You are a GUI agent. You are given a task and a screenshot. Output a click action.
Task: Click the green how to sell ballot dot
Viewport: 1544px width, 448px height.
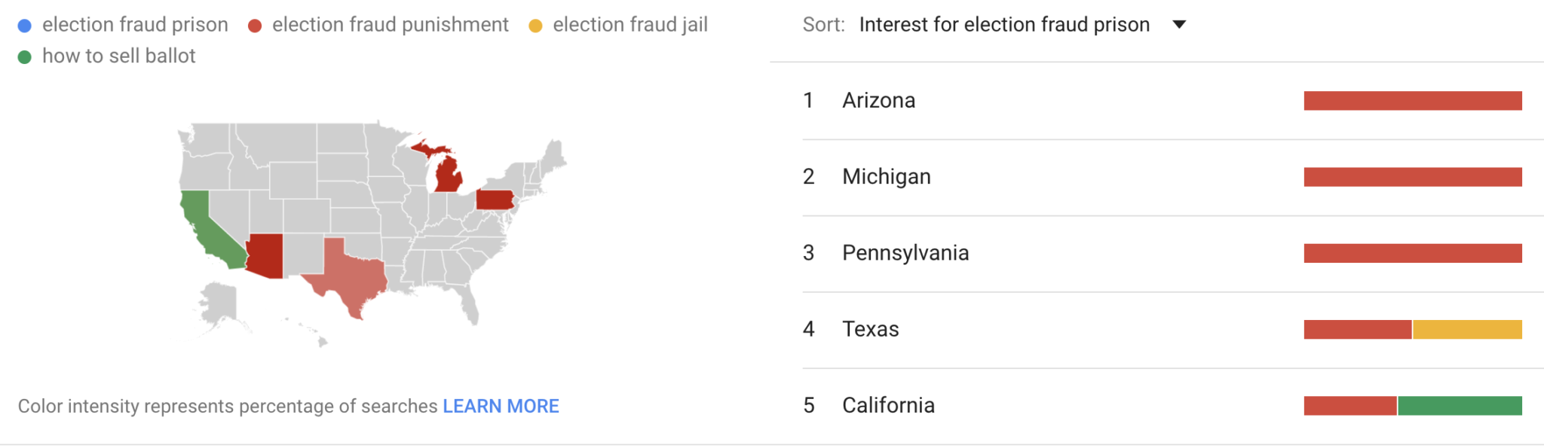pyautogui.click(x=25, y=57)
